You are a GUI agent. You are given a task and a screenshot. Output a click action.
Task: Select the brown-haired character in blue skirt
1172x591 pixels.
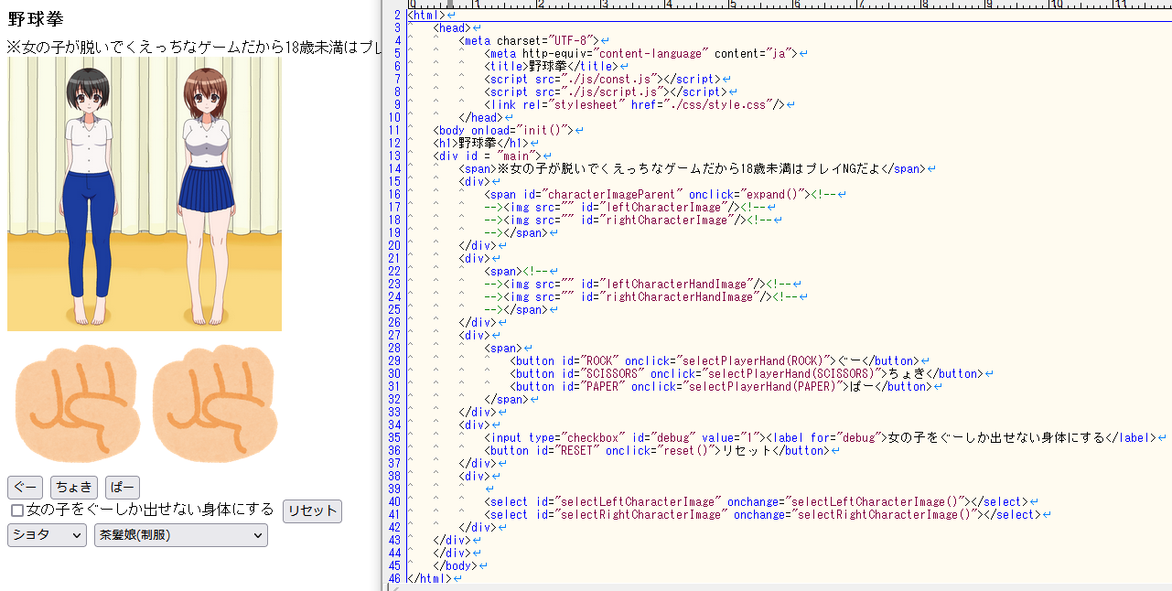coord(206,197)
